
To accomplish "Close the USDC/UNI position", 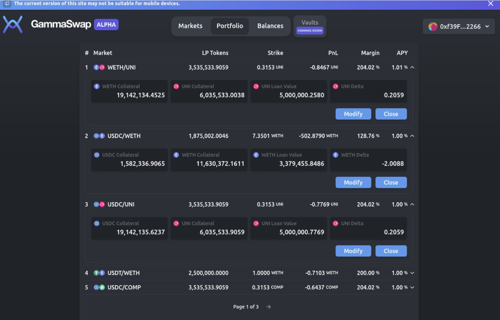I will [391, 251].
